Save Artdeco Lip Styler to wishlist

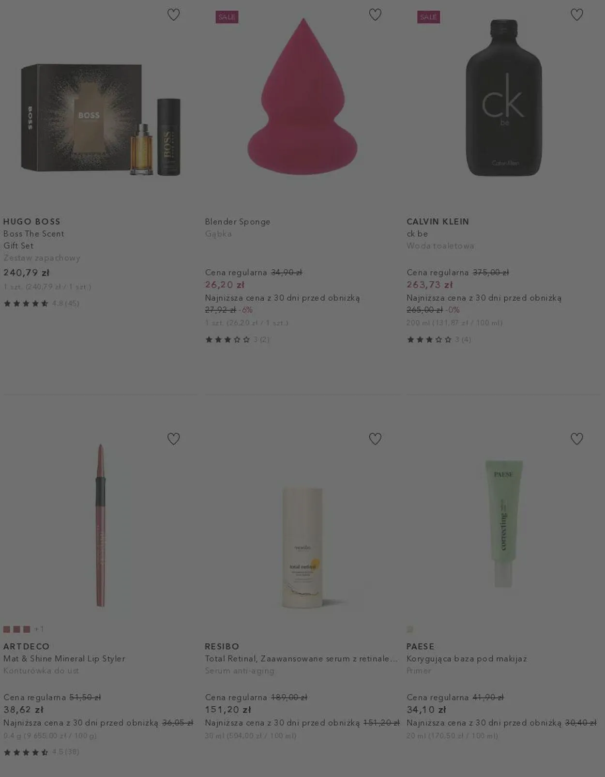173,439
